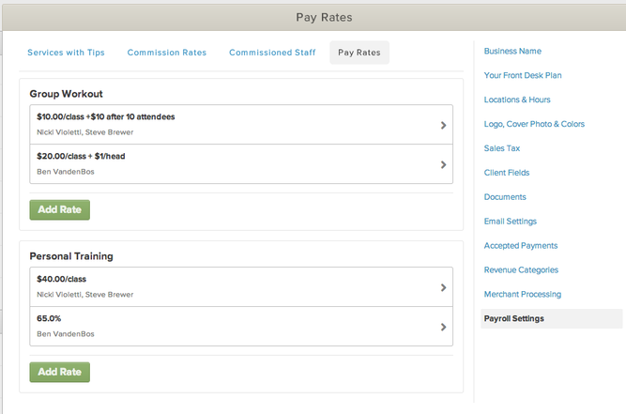Expand the $10.00/class rate chevron
This screenshot has height=414, width=626.
[x=443, y=125]
